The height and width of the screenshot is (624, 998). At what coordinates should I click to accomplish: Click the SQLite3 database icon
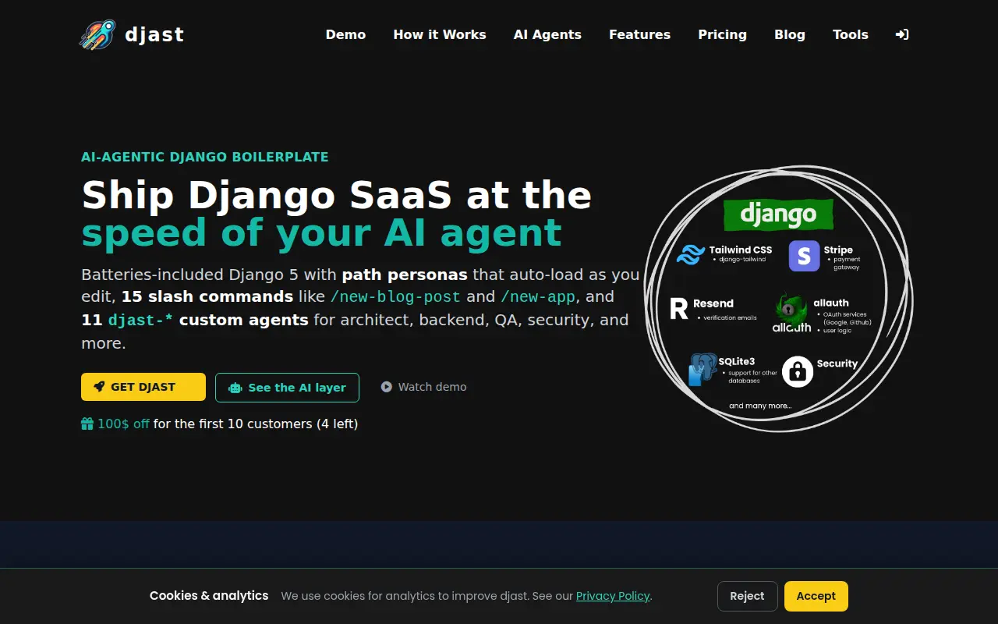[702, 369]
